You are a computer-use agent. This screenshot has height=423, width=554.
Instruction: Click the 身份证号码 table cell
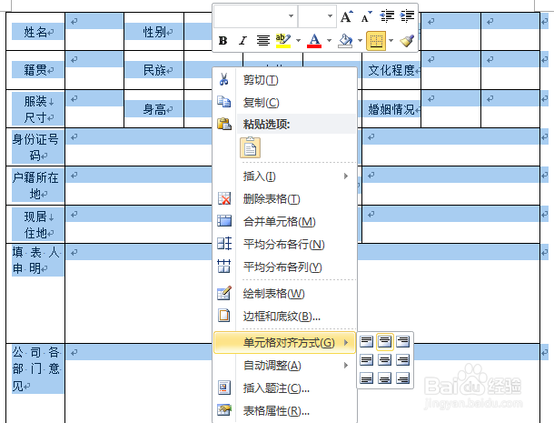click(x=35, y=146)
